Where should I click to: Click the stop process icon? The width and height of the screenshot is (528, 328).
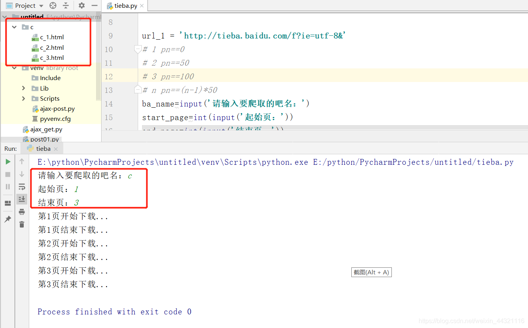point(8,174)
